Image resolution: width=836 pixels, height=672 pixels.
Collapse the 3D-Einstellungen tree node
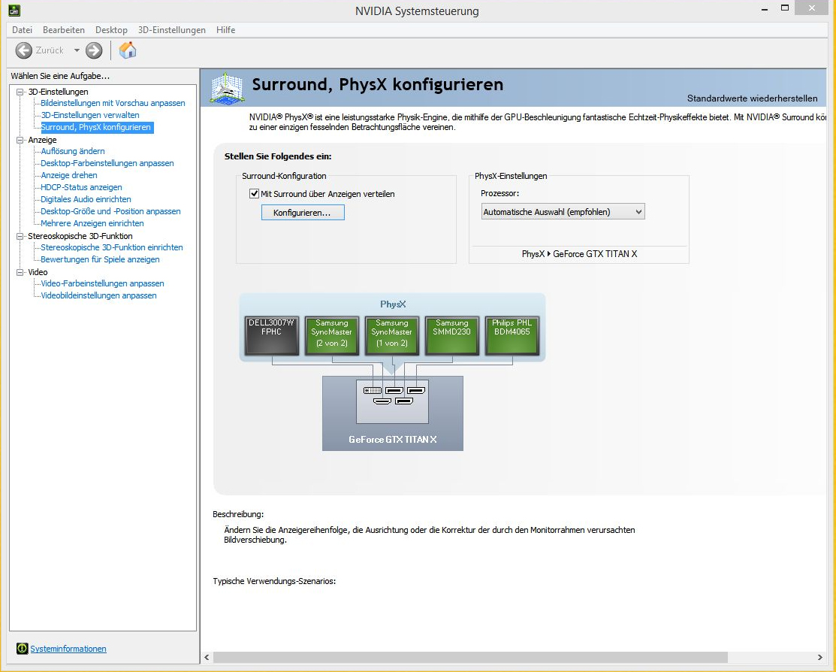pyautogui.click(x=20, y=92)
